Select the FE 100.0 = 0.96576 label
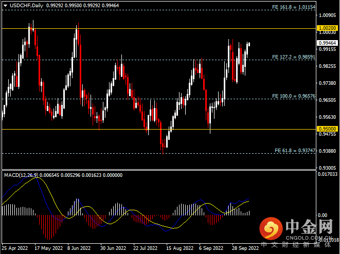The image size is (340, 254). tap(294, 96)
